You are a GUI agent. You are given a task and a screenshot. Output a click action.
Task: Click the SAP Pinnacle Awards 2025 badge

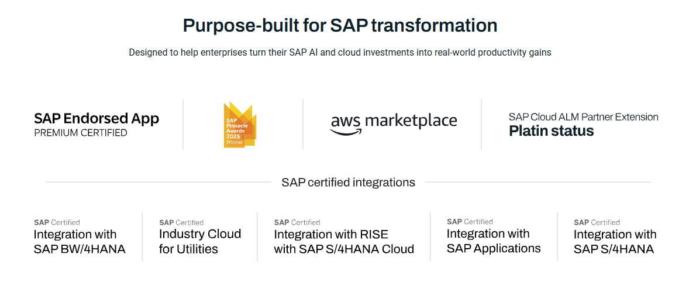click(240, 125)
